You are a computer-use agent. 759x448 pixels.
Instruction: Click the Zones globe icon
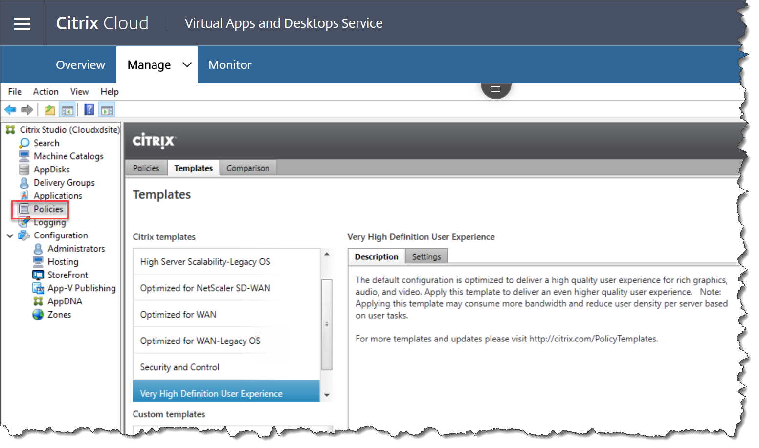38,315
